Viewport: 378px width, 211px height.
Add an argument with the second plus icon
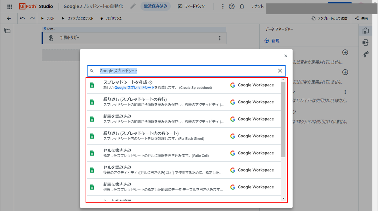[345, 72]
